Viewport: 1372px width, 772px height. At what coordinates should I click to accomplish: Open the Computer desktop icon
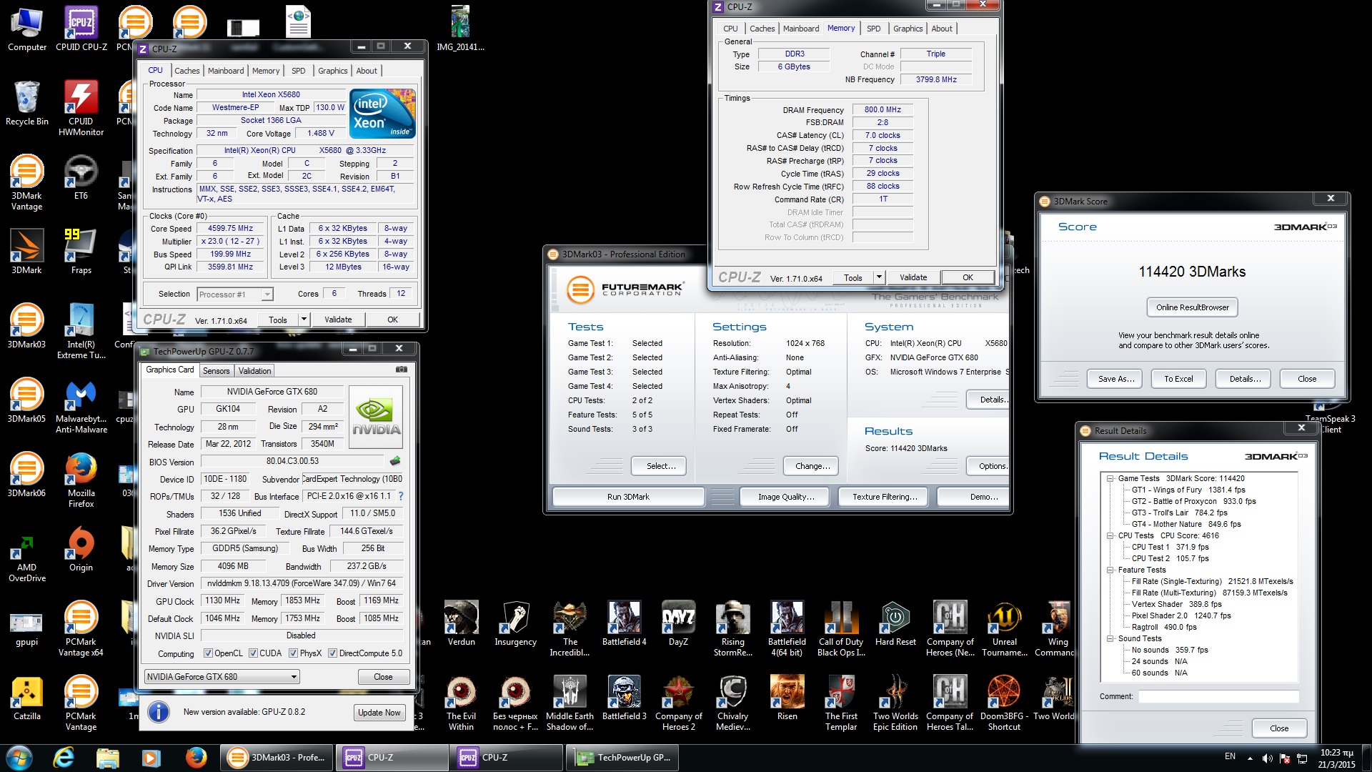click(27, 29)
